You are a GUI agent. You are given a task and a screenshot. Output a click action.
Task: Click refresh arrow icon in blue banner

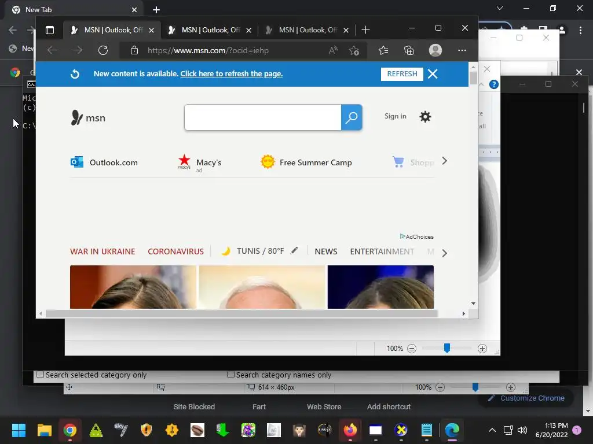75,74
